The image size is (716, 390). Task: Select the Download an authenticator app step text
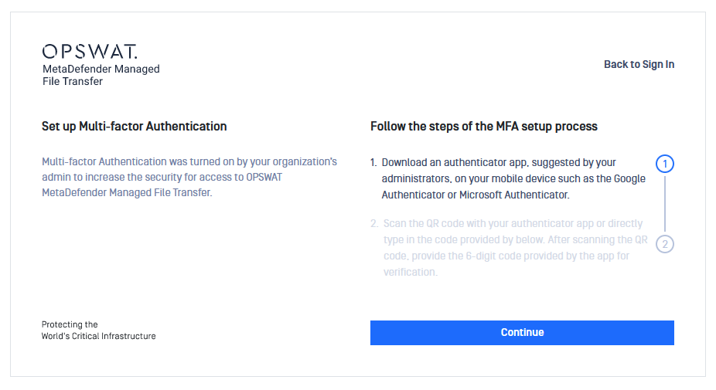pos(513,179)
